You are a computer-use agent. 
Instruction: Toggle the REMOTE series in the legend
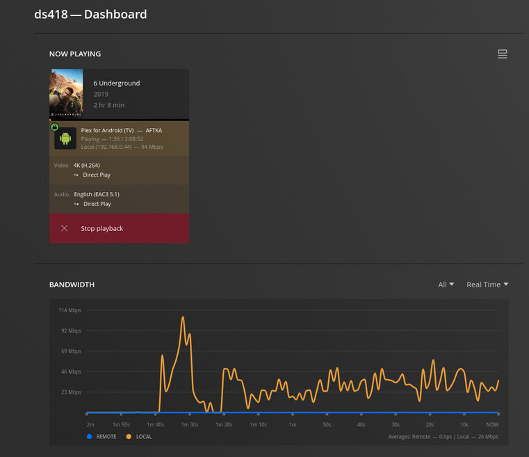coord(101,436)
